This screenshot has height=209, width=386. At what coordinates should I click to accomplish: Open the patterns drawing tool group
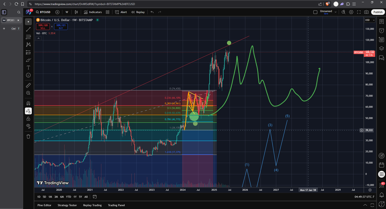[x=28, y=44]
